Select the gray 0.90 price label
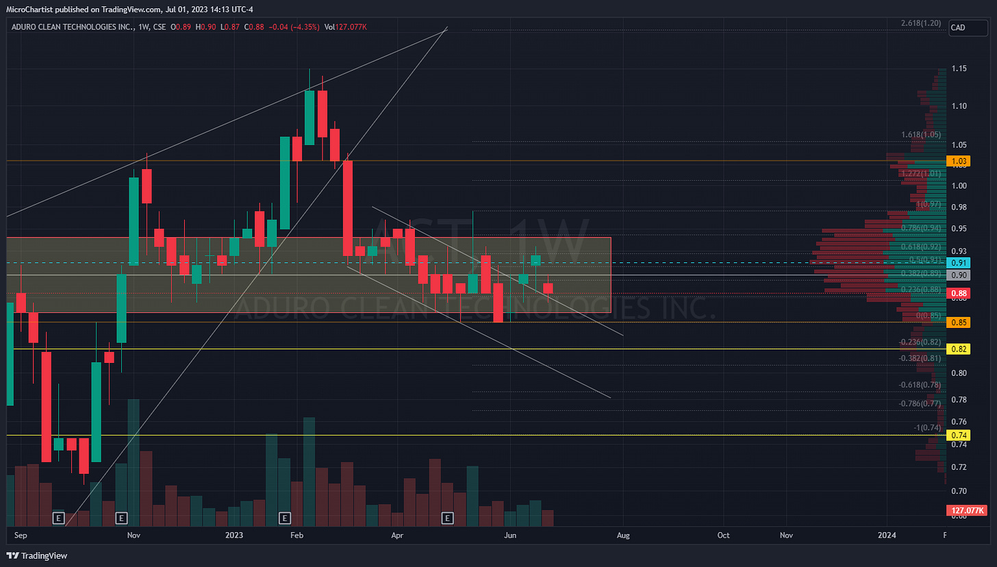 pyautogui.click(x=957, y=275)
